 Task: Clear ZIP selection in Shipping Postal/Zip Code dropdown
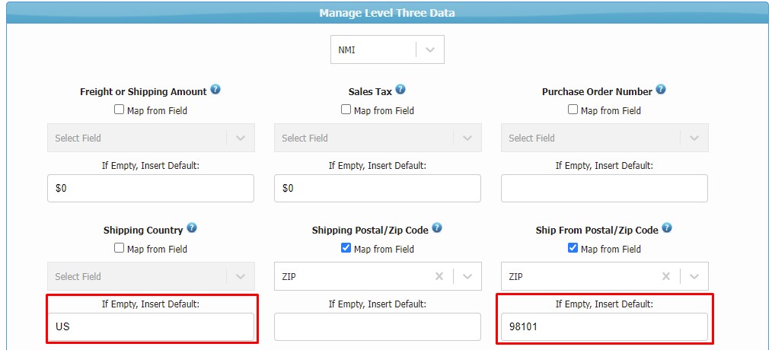tap(439, 277)
